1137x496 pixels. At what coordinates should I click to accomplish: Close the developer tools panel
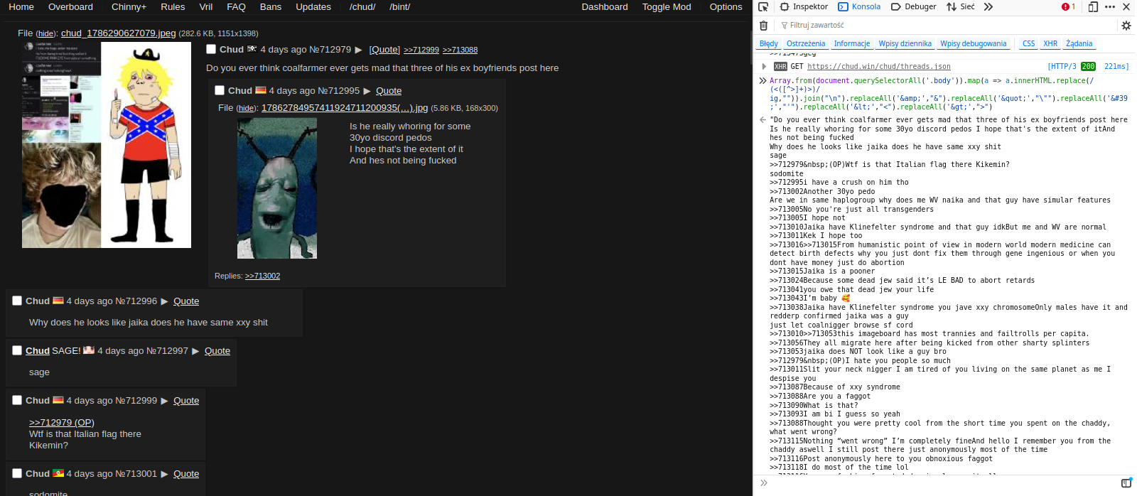(x=1126, y=7)
